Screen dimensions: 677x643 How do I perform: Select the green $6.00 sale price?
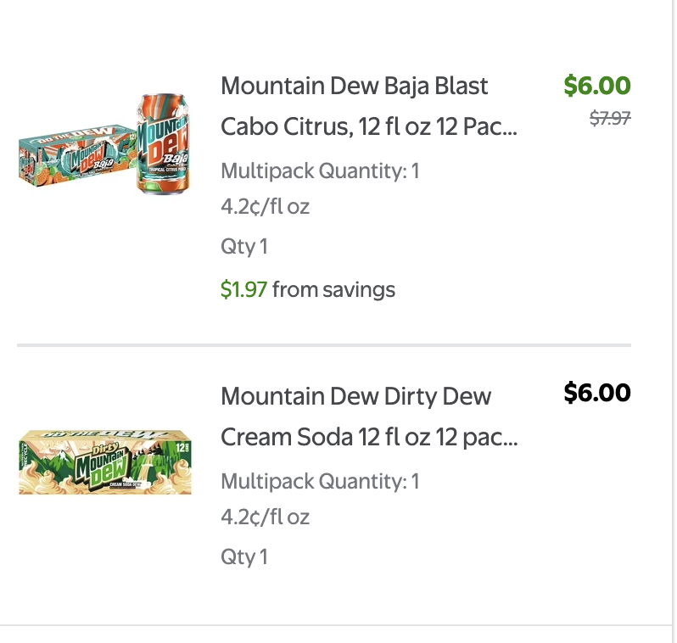[x=597, y=86]
